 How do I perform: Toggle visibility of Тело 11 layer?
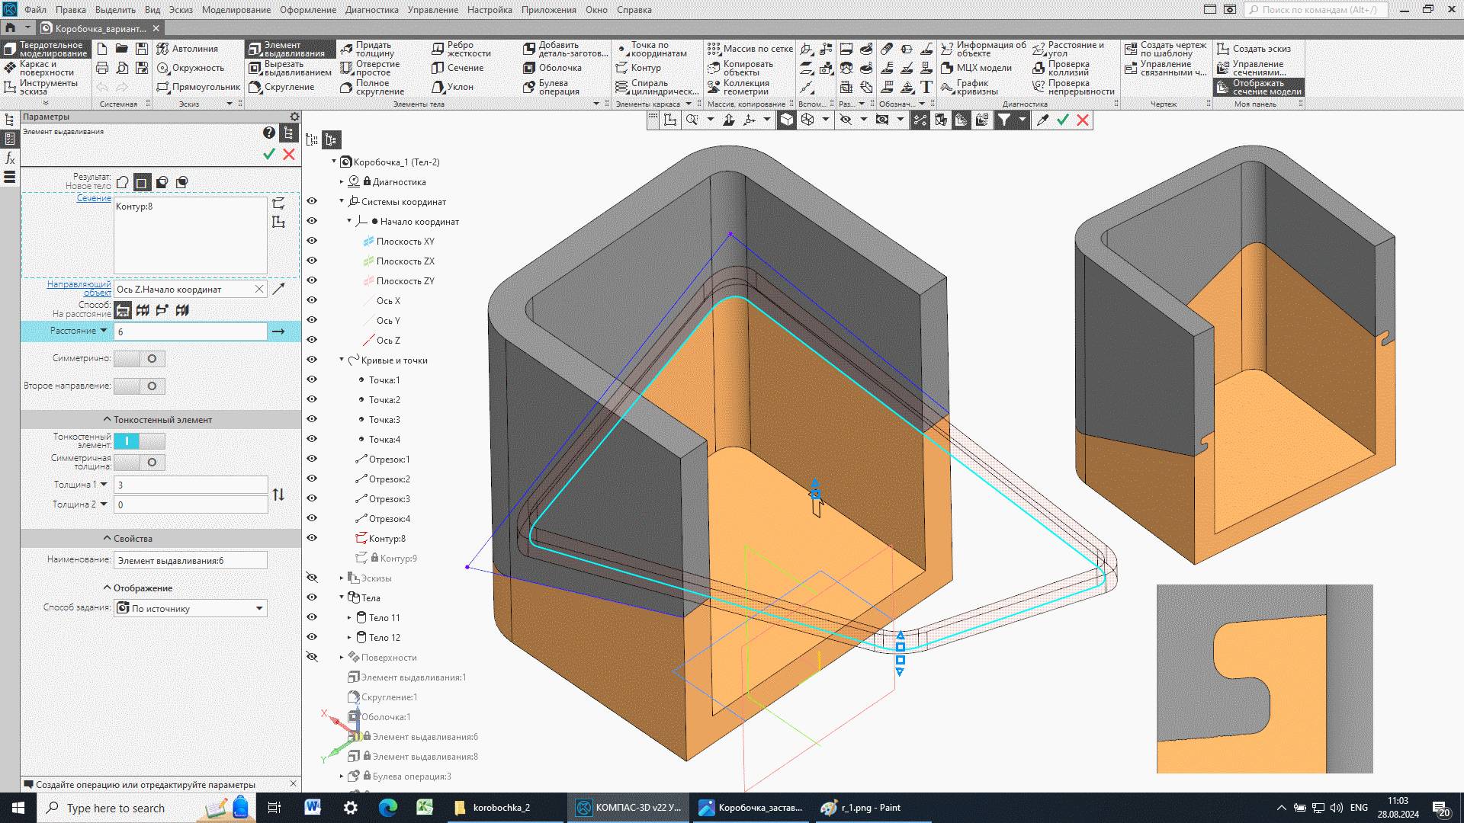click(313, 616)
